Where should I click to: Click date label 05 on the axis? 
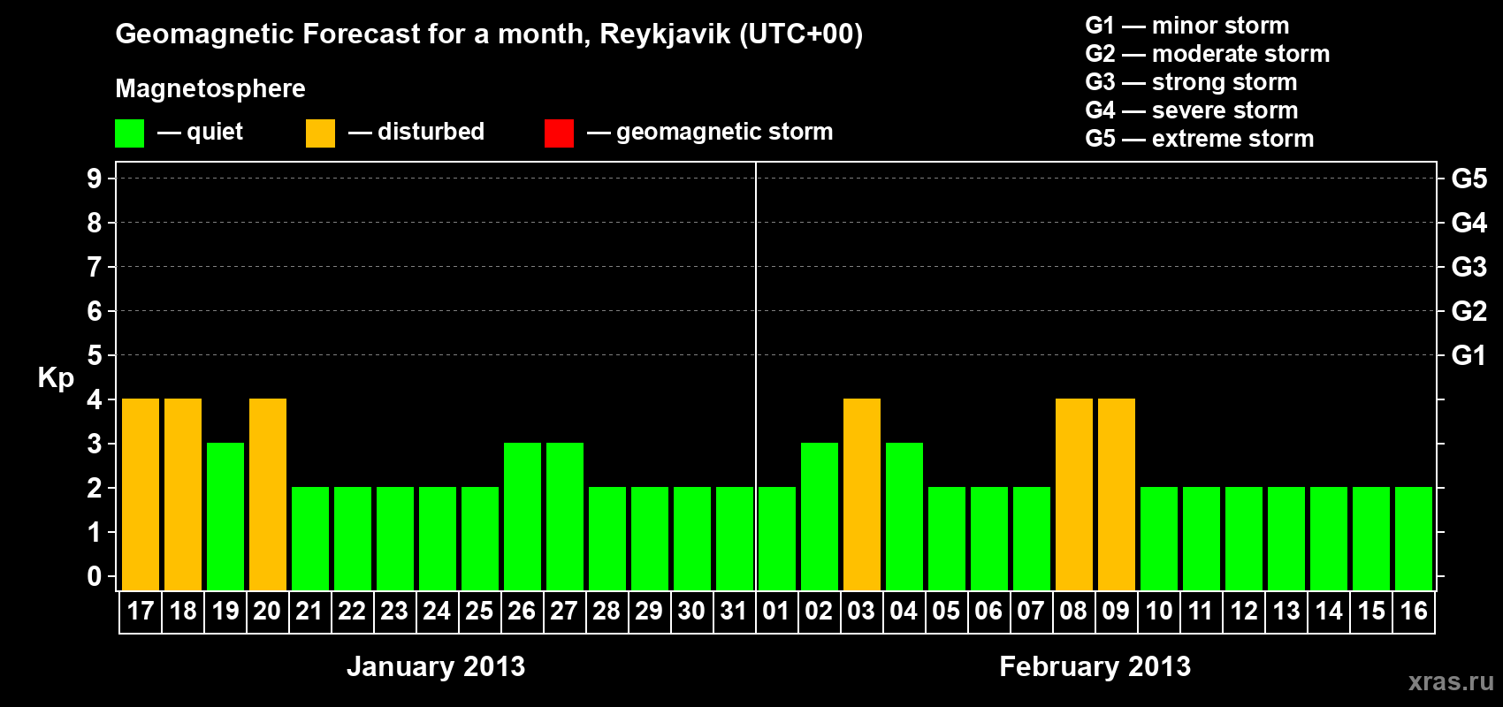click(946, 612)
